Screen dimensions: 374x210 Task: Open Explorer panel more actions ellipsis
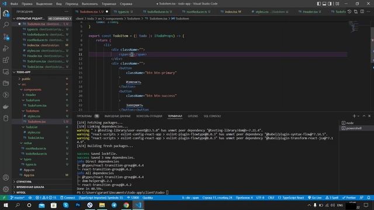[x=66, y=12]
